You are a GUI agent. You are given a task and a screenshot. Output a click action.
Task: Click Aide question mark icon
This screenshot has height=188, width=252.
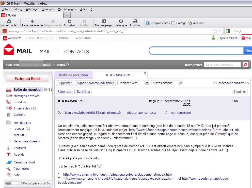(9, 175)
